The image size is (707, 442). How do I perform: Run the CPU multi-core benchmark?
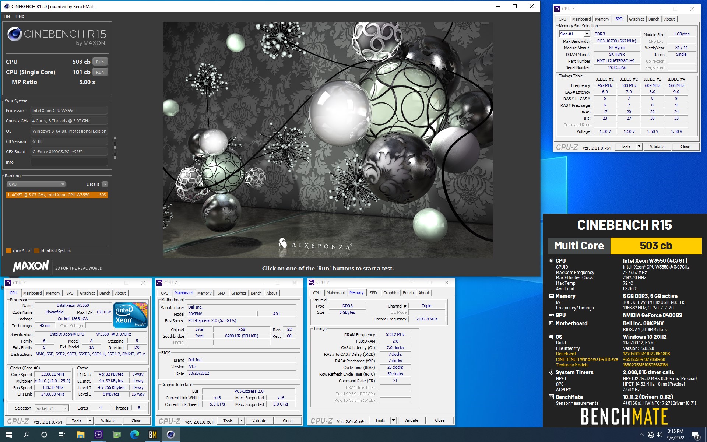100,62
